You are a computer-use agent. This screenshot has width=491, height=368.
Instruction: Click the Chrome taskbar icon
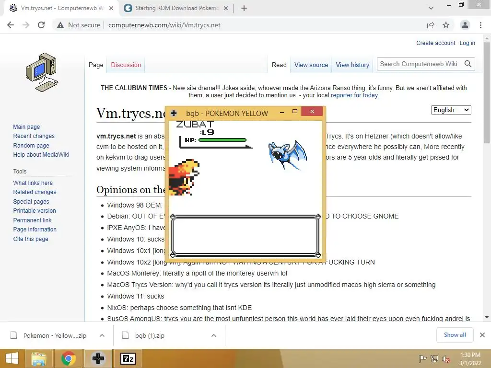(68, 358)
